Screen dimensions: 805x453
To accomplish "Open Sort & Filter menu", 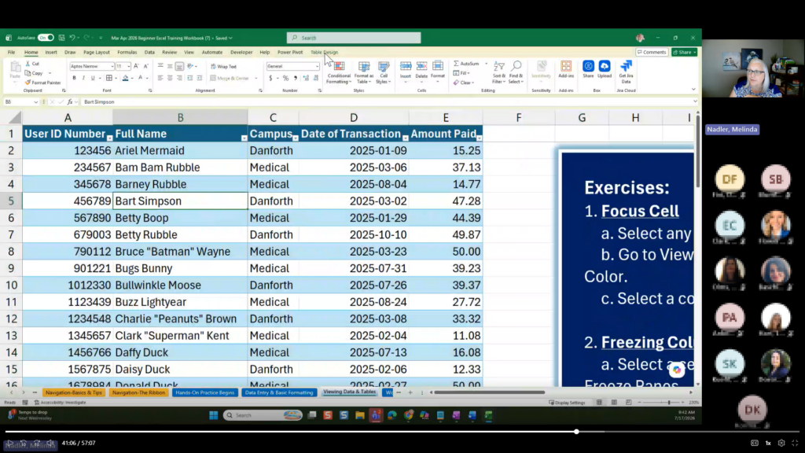I will pos(499,72).
